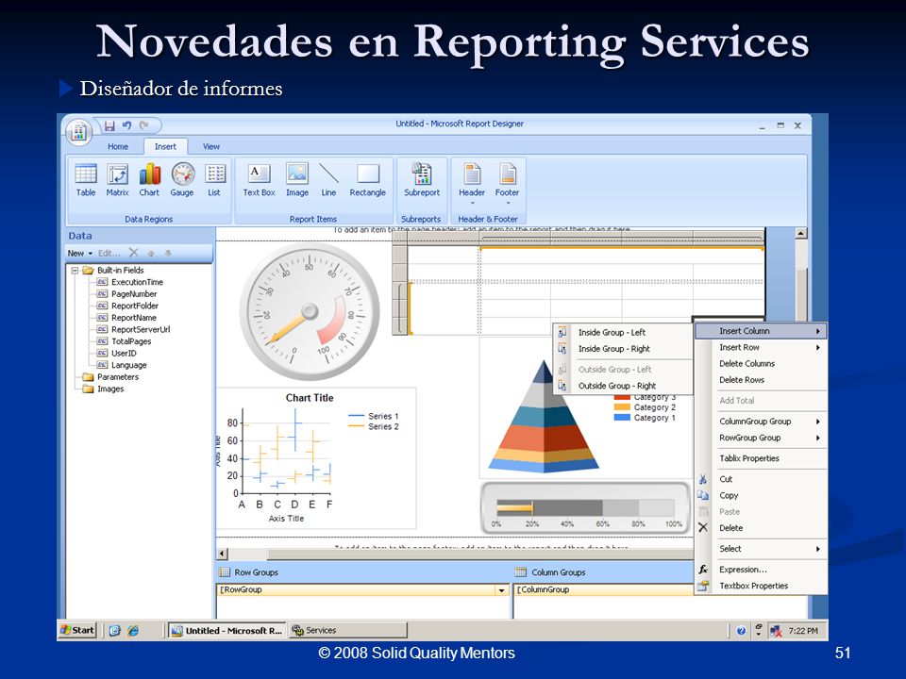Choose Delete Columns in context menu
The width and height of the screenshot is (906, 679).
pyautogui.click(x=761, y=364)
